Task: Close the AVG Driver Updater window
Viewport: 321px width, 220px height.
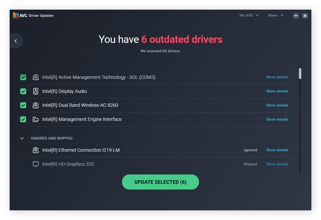Action: pos(305,15)
